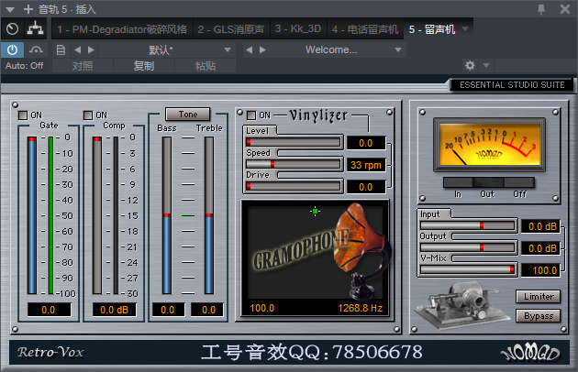Screen dimensions: 578x372
Task: Click the Retro-Vox logo
Action: click(x=50, y=352)
